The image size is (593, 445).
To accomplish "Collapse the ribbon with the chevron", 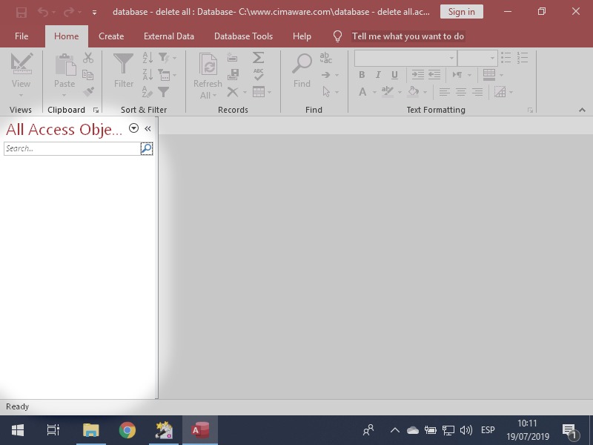I will (x=583, y=109).
